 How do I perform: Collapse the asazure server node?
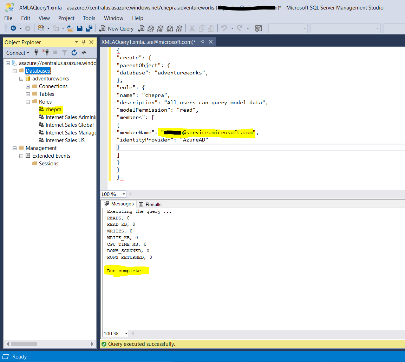[8, 63]
